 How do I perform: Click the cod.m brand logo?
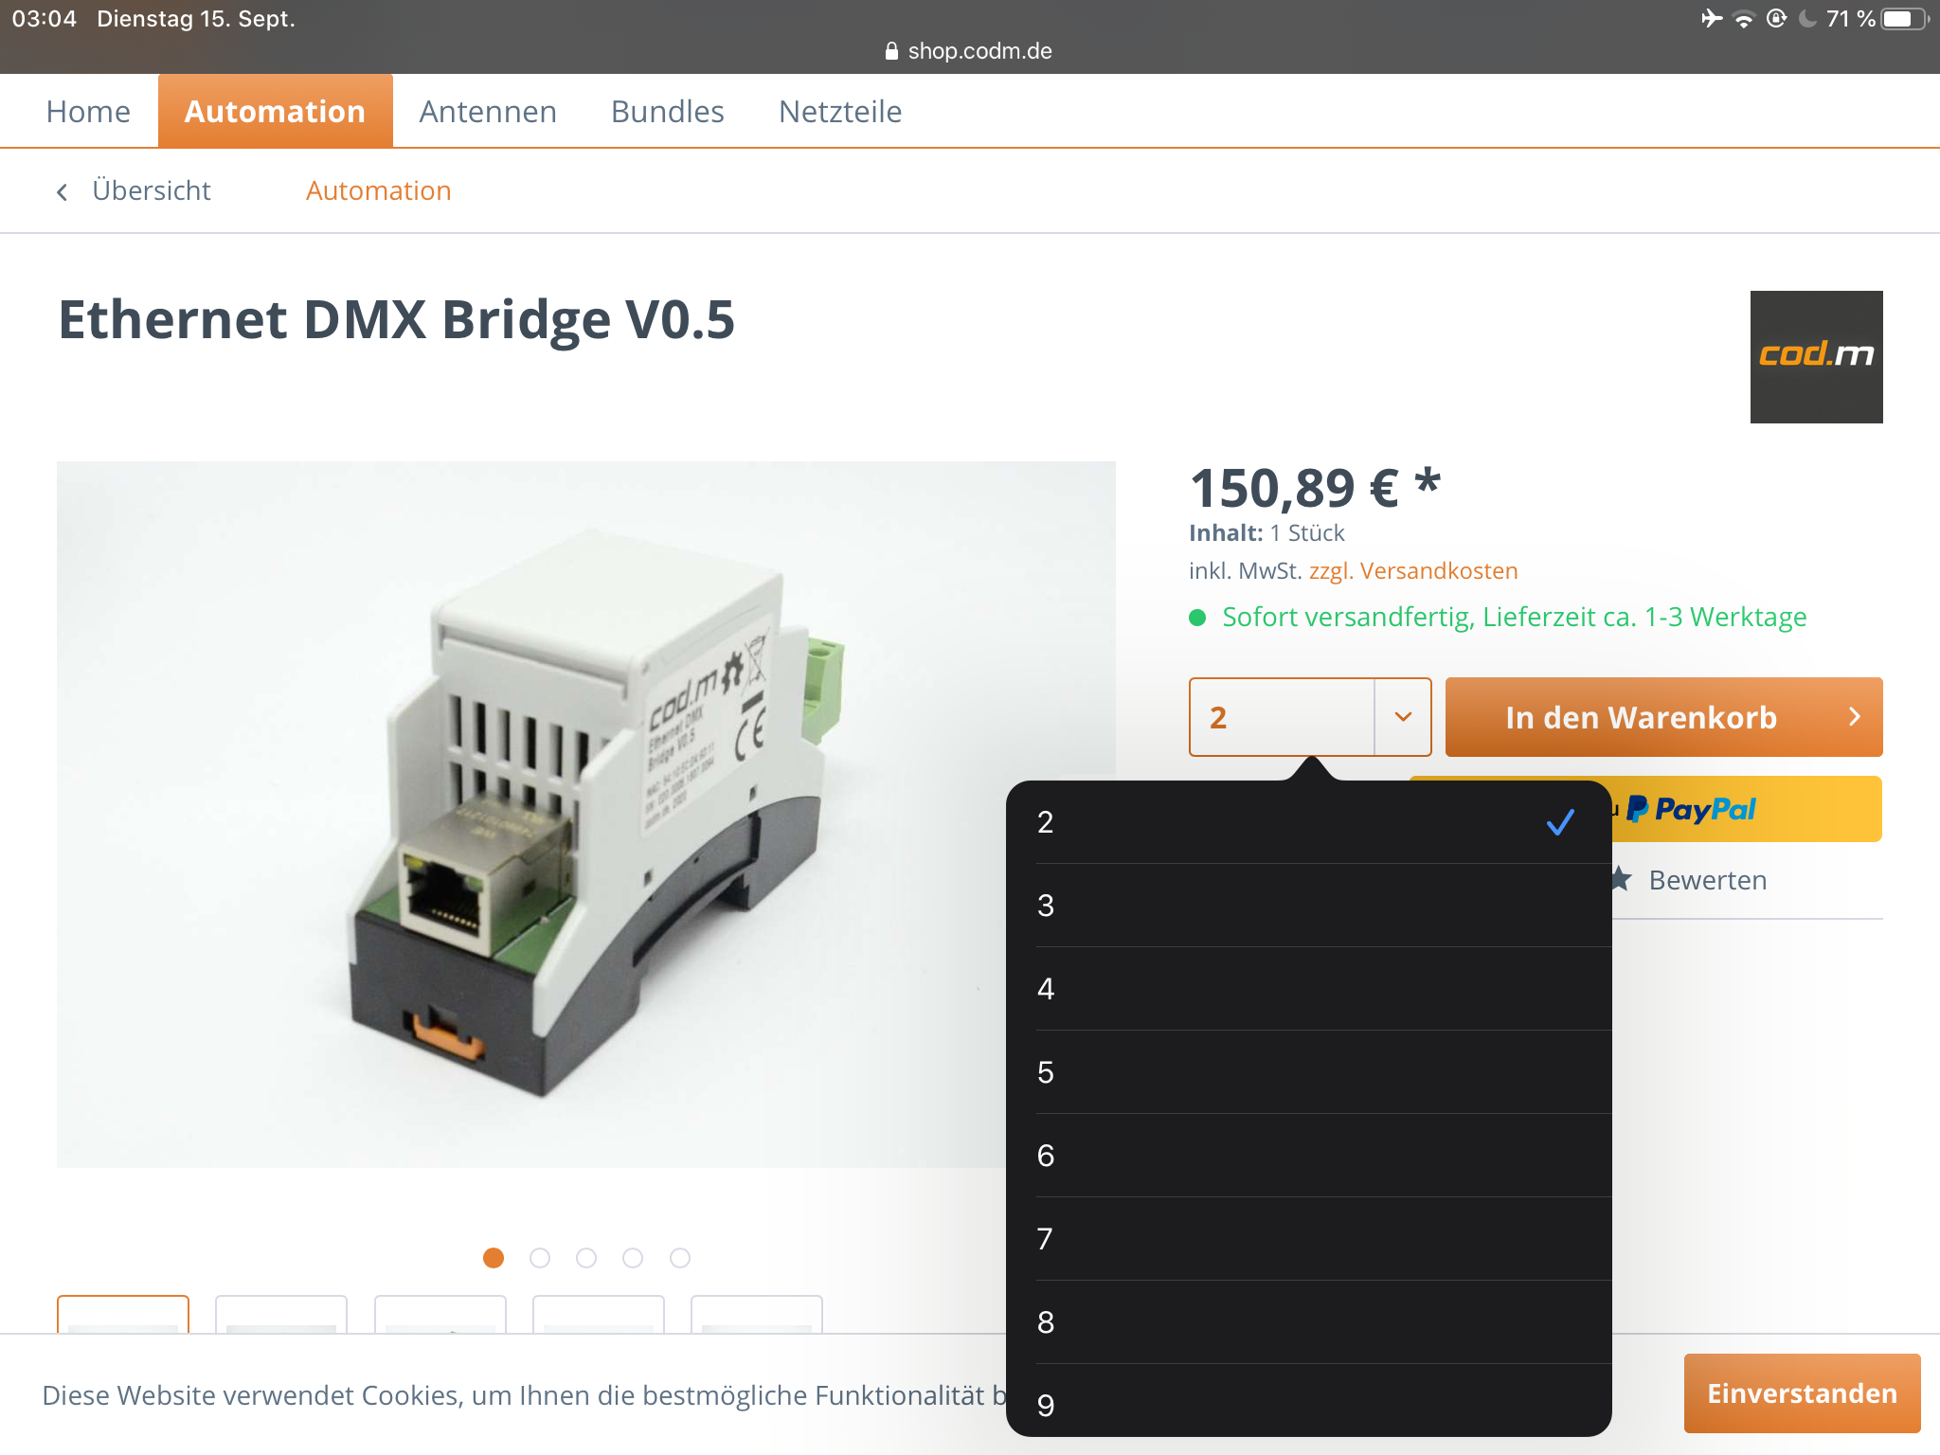1816,356
